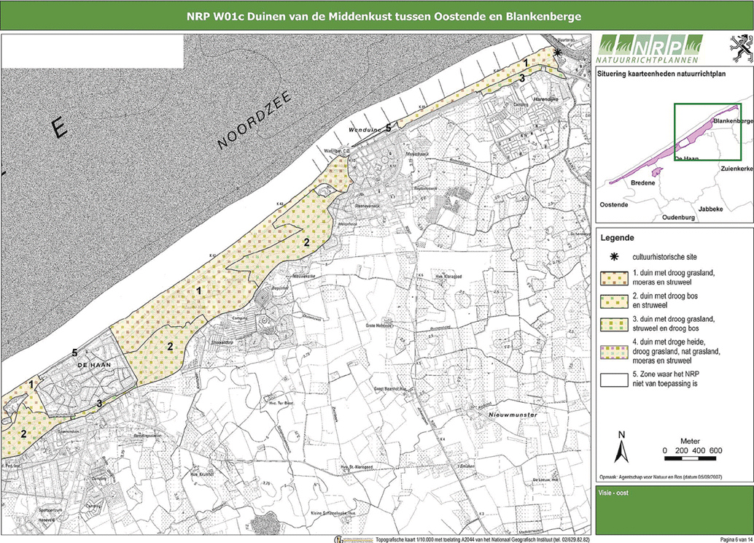The image size is (754, 543).
Task: Select legend swatch 3 grasland, struweel en droog bos
Action: pyautogui.click(x=614, y=325)
